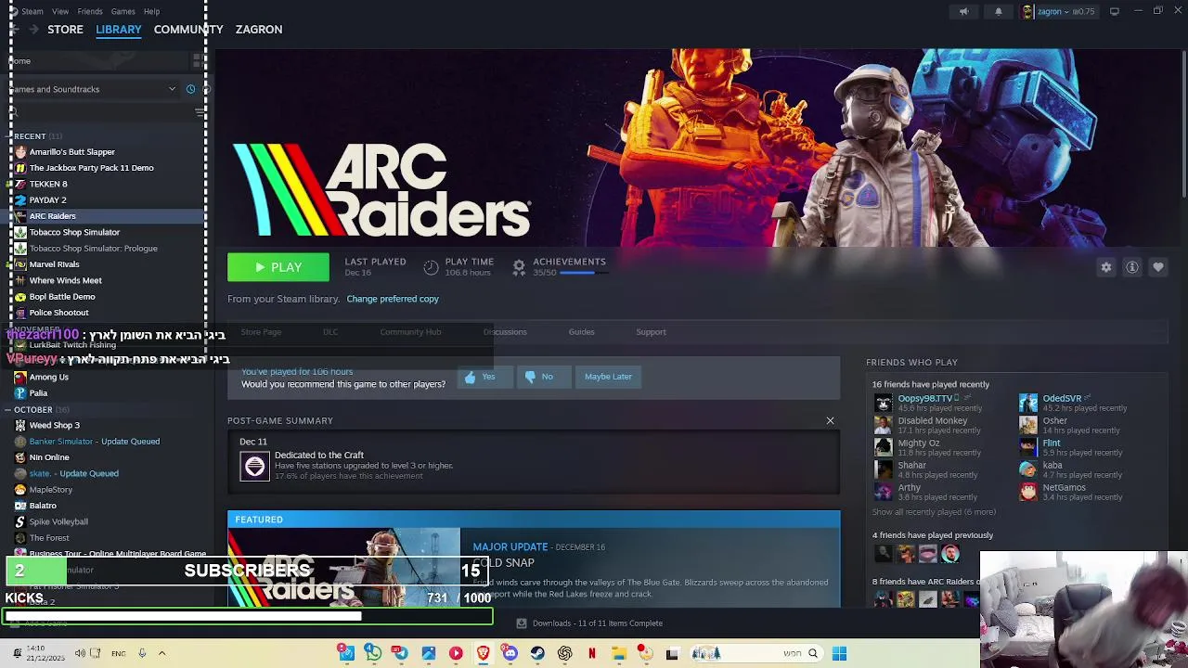Open the Games menu
The image size is (1188, 668).
[x=123, y=11]
